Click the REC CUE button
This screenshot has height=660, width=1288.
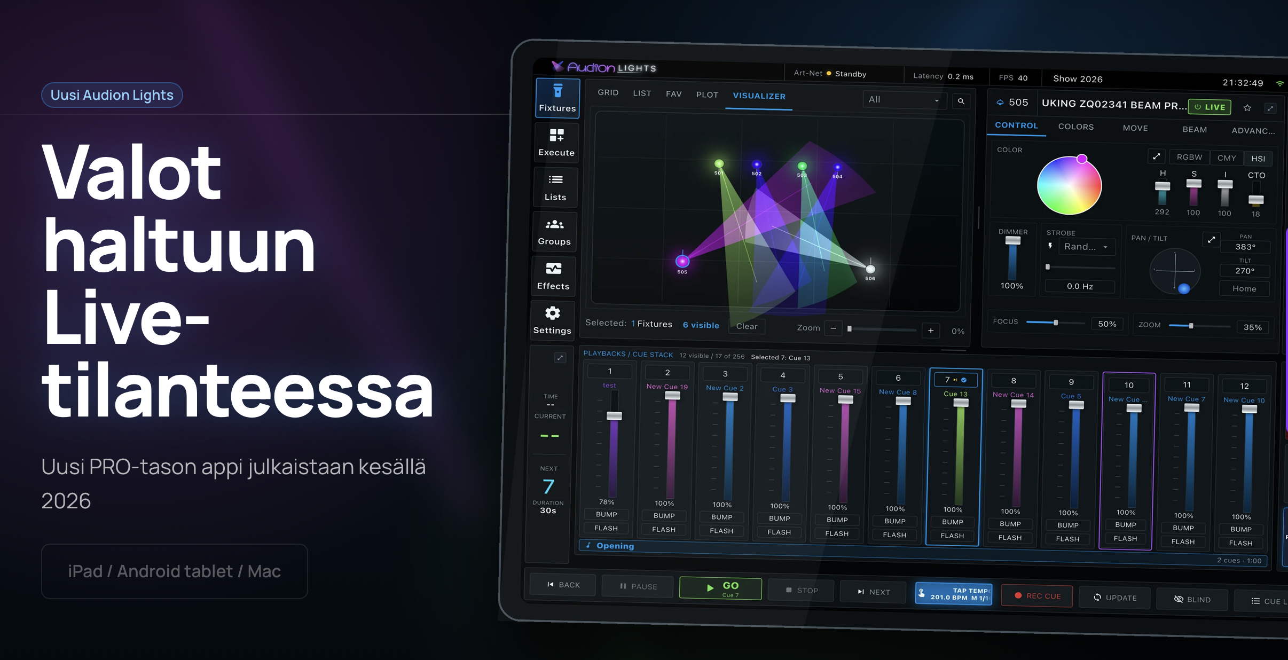tap(1037, 595)
